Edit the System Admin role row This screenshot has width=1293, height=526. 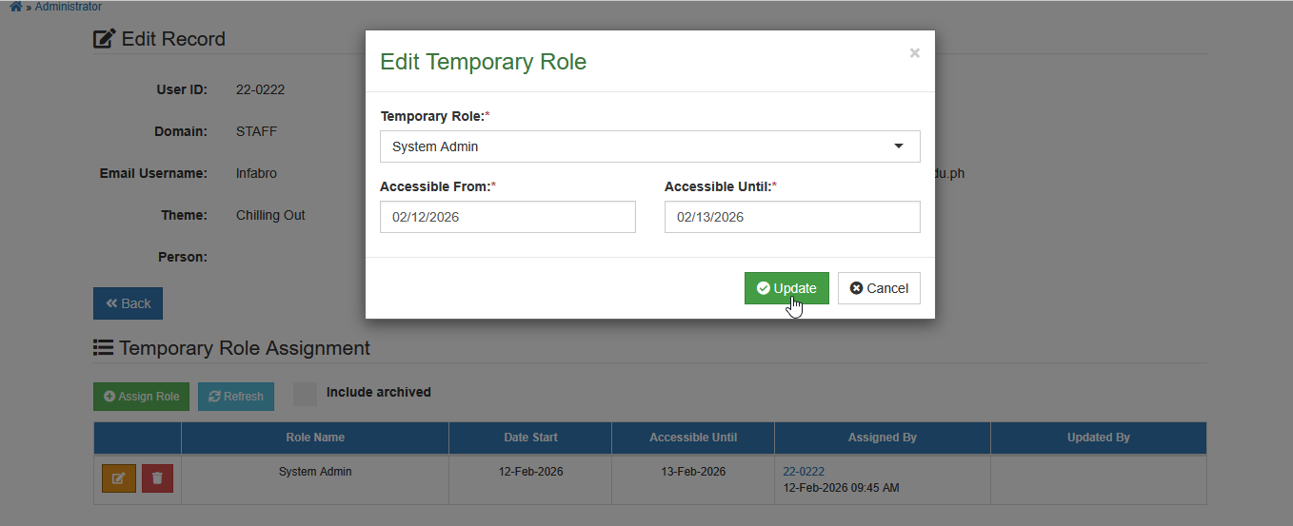pos(119,478)
